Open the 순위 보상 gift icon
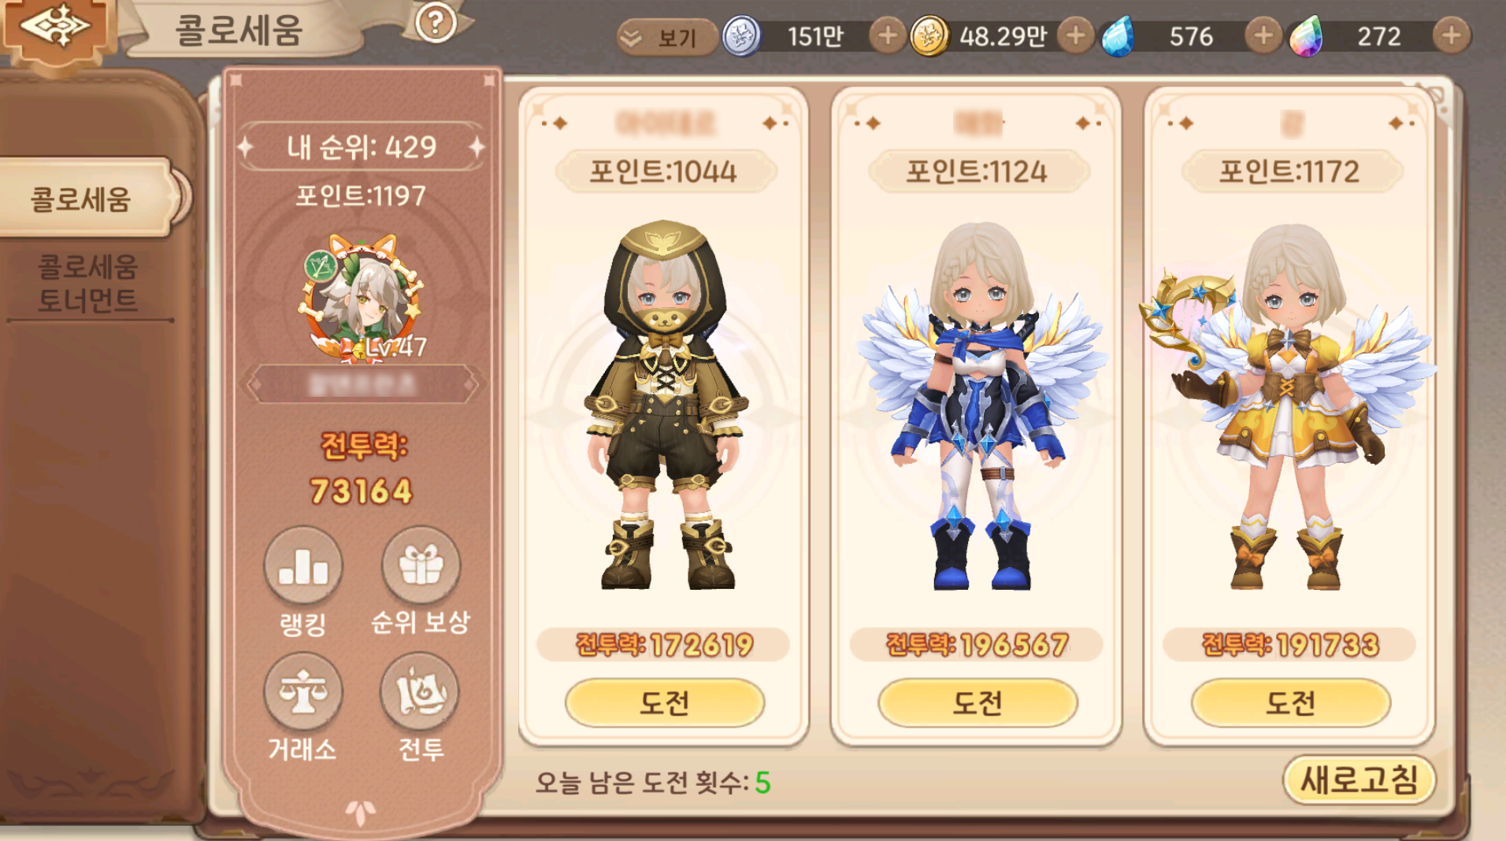The height and width of the screenshot is (841, 1506). [421, 566]
